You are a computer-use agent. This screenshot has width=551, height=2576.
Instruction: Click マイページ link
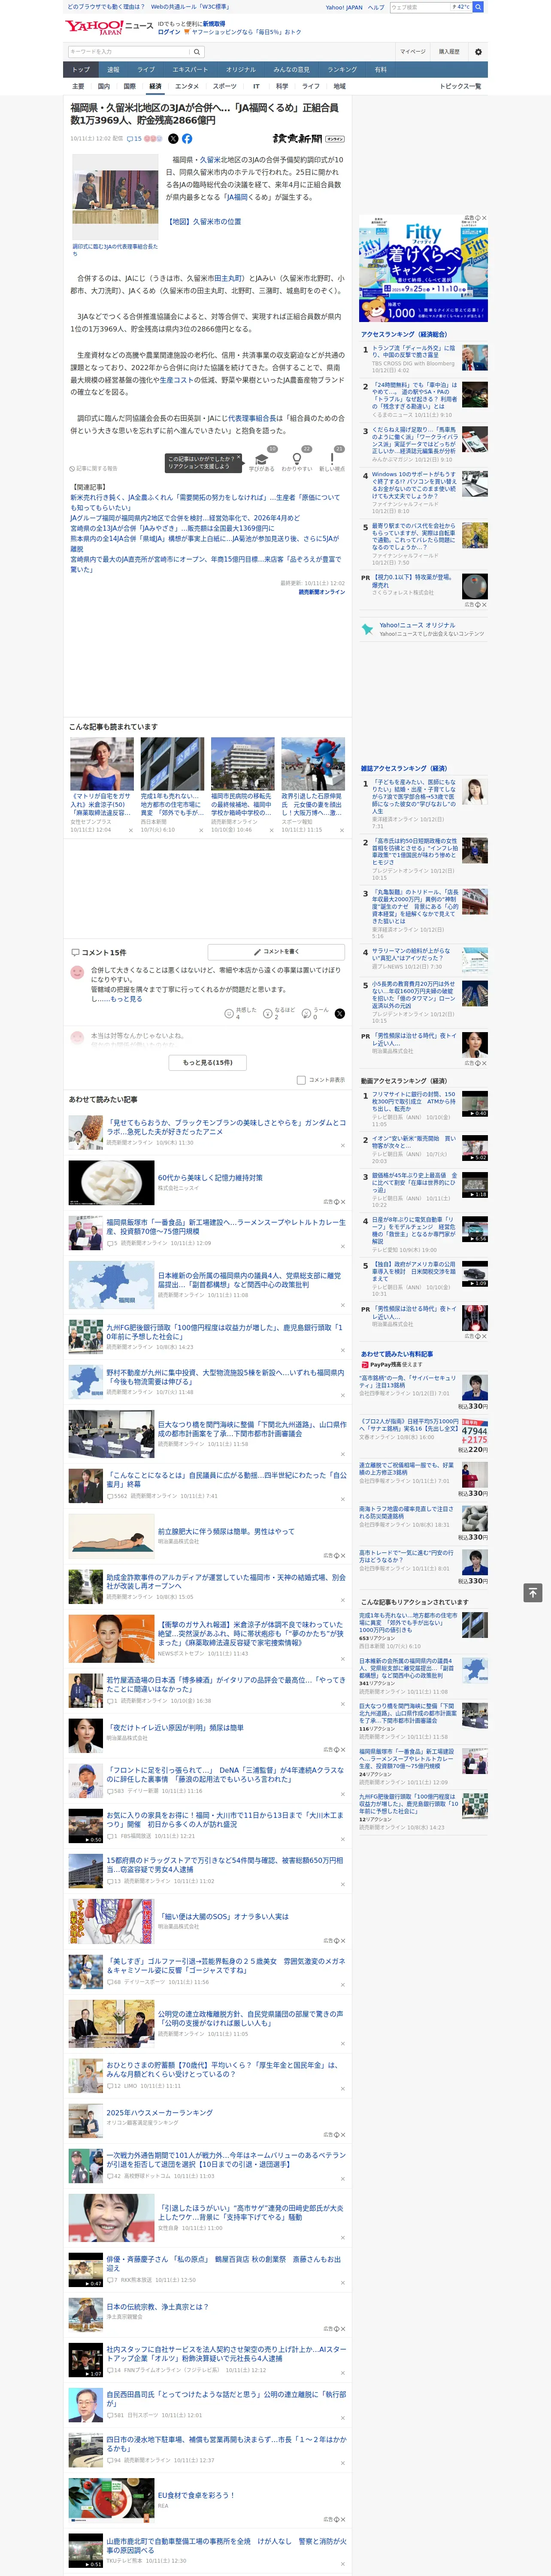[412, 51]
